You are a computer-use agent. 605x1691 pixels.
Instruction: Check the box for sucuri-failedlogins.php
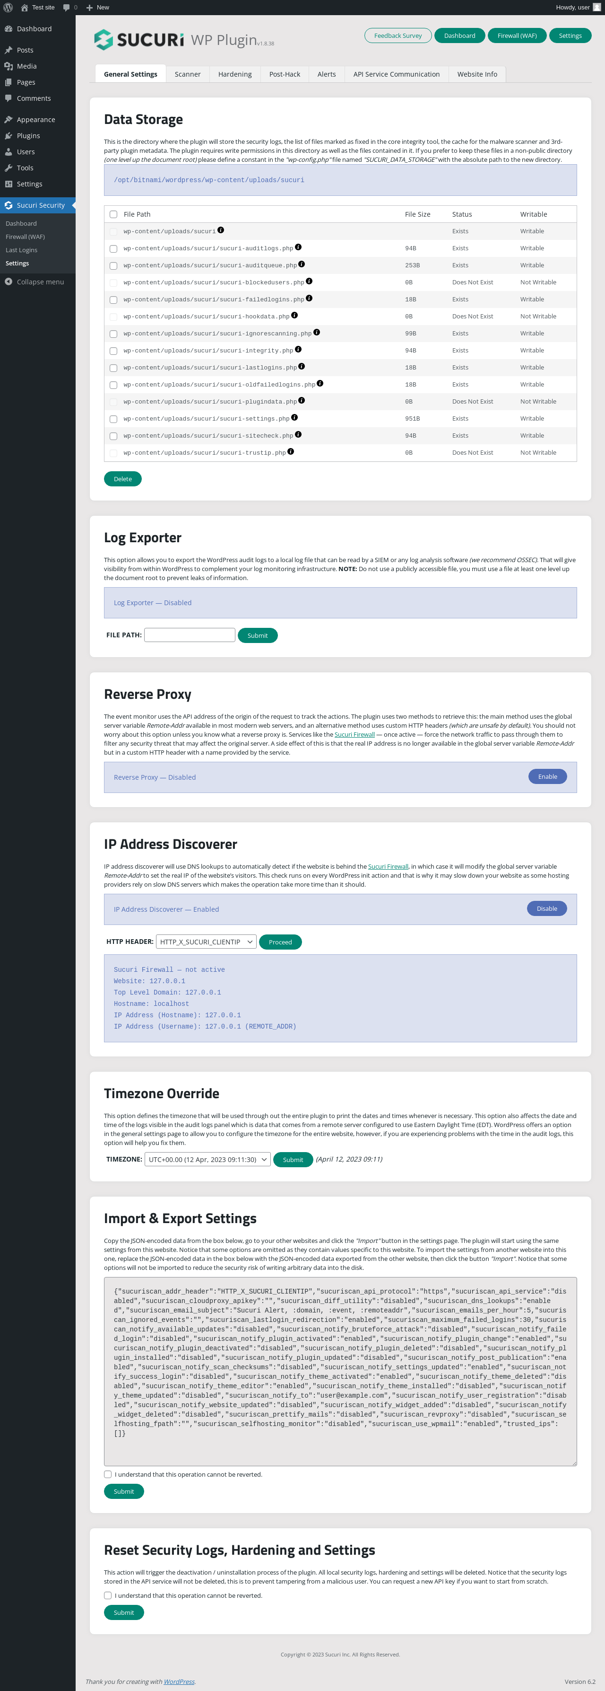(113, 300)
